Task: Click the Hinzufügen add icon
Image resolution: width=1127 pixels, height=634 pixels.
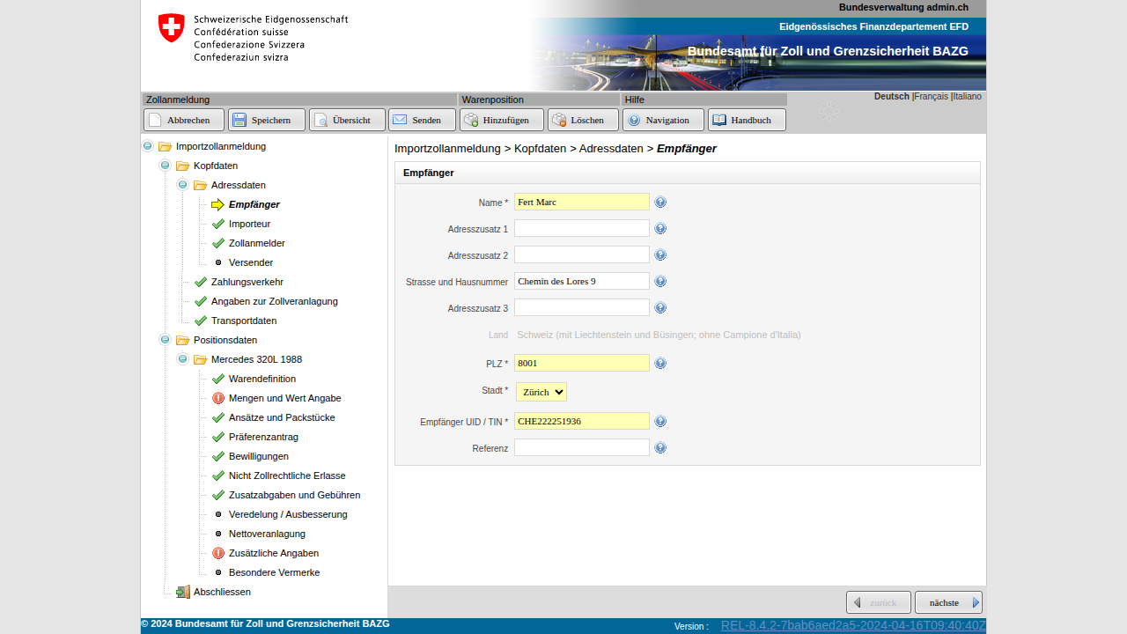Action: [471, 120]
